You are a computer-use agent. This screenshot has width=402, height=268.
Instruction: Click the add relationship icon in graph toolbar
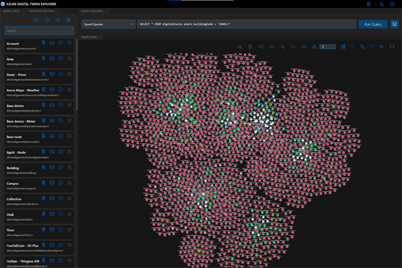tap(272, 47)
